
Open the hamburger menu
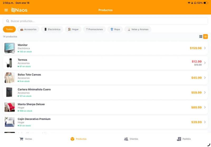[6, 10]
